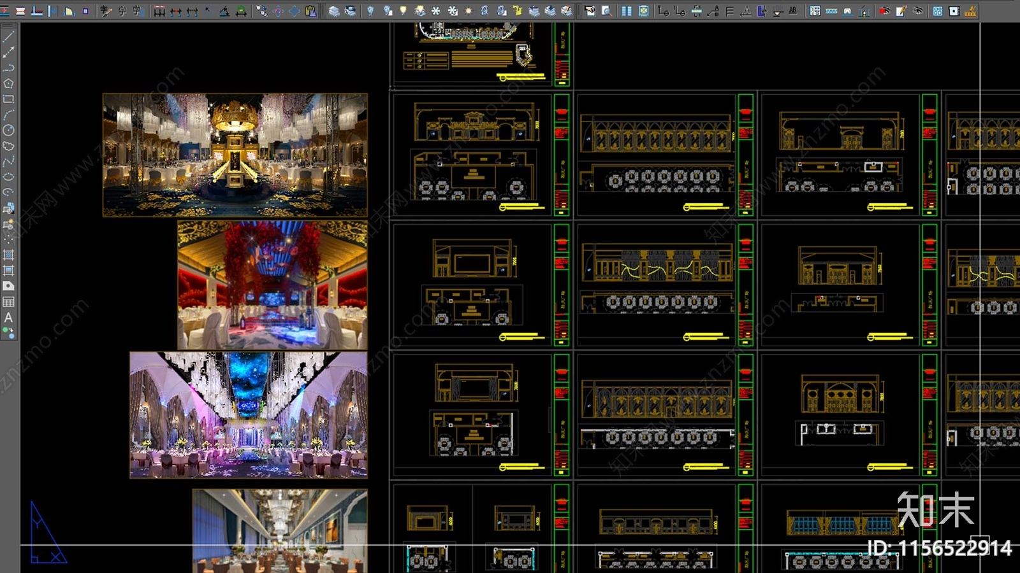Click the yellow measuring tool icon at toolbar end
Image resolution: width=1020 pixels, height=573 pixels.
click(971, 11)
